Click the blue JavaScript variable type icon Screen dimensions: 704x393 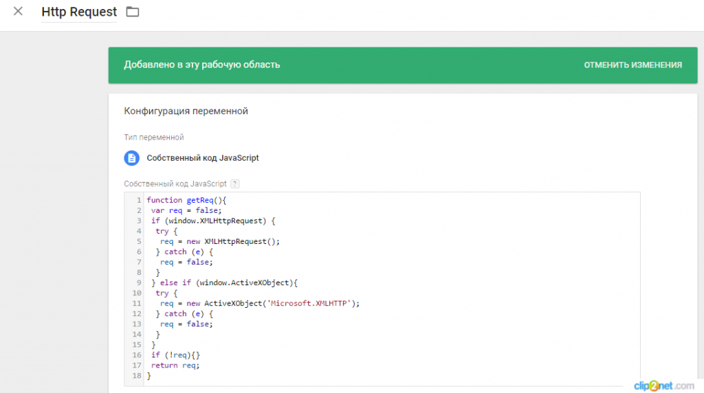(x=131, y=158)
